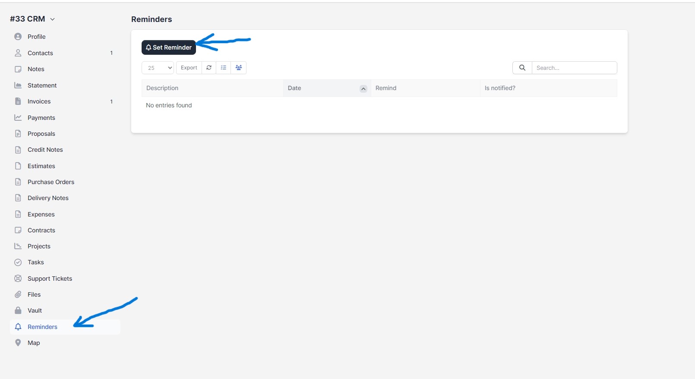This screenshot has height=379, width=695.
Task: Open Credit Notes in the sidebar
Action: click(x=45, y=150)
